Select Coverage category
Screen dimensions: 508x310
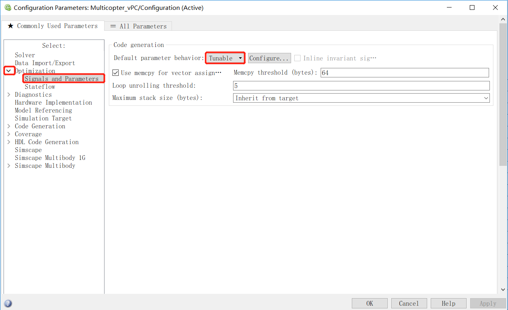pyautogui.click(x=28, y=134)
